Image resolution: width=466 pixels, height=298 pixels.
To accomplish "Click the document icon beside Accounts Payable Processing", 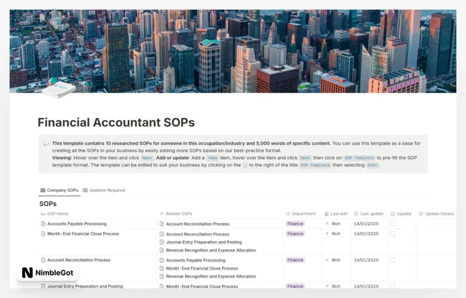I will coord(42,223).
